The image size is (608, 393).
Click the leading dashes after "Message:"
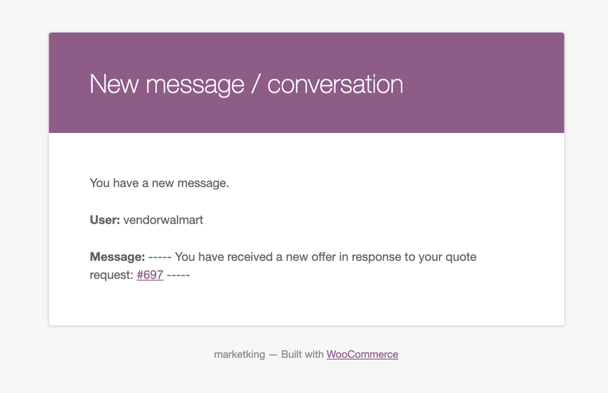pyautogui.click(x=160, y=256)
